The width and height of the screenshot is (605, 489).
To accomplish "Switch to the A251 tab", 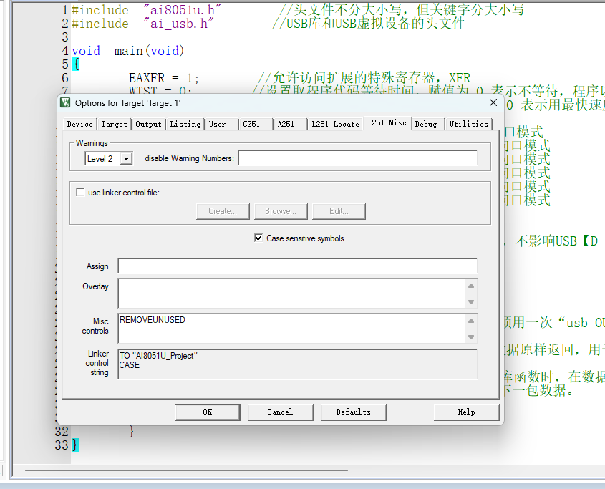I will (x=286, y=125).
